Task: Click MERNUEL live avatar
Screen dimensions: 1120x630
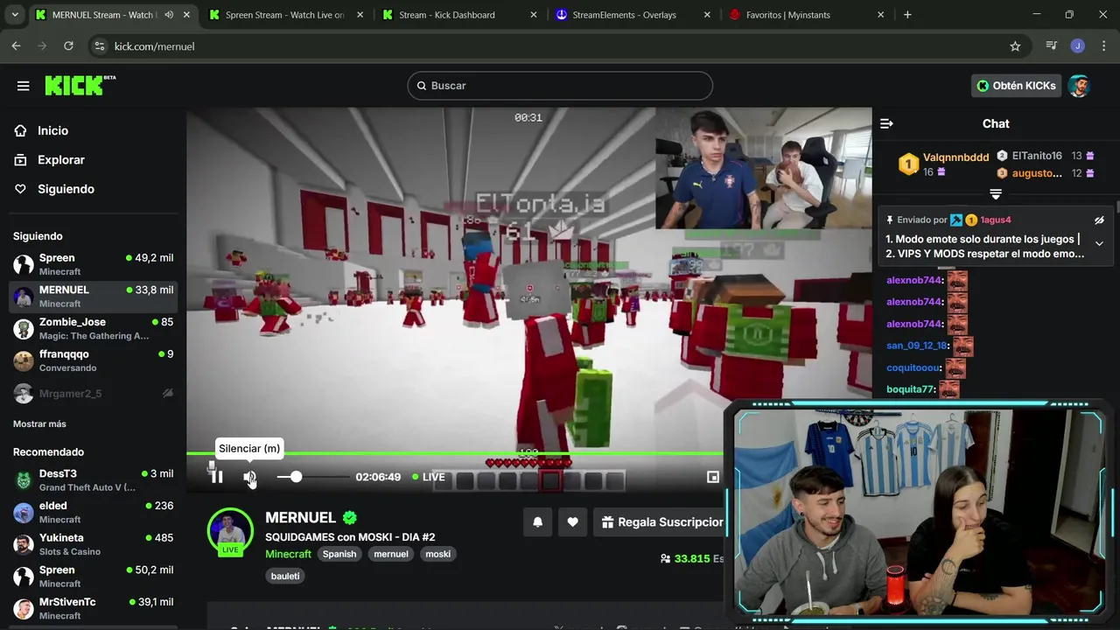Action: (x=230, y=530)
